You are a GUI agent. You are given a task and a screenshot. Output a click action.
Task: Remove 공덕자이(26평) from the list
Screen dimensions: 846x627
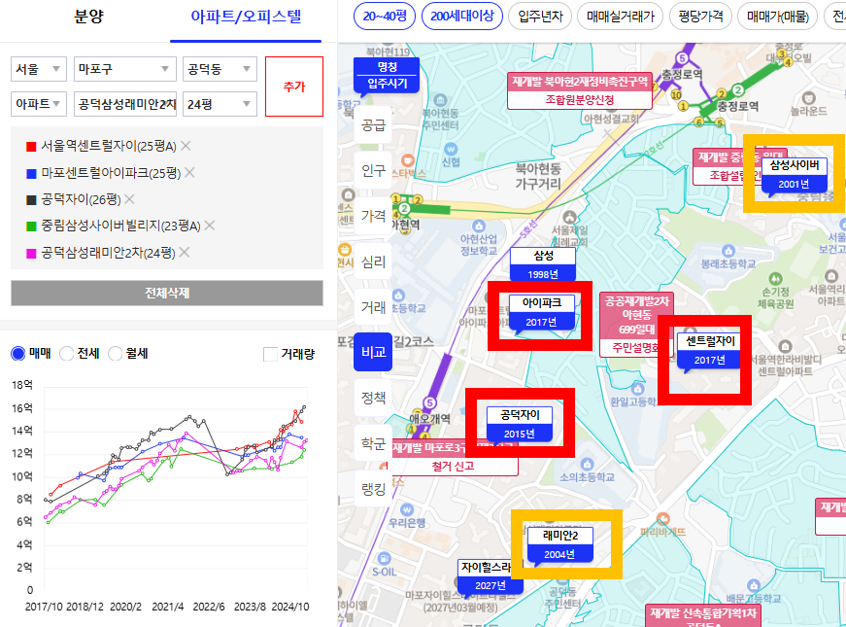pyautogui.click(x=129, y=199)
